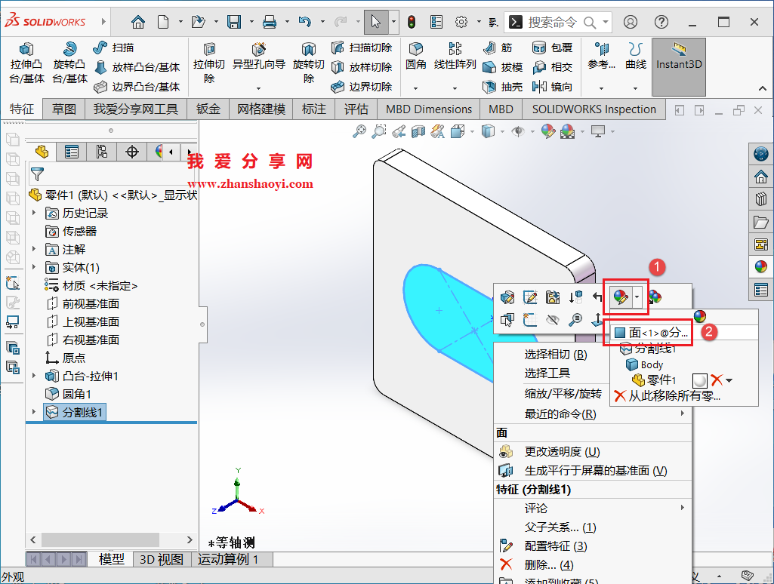This screenshot has width=774, height=584.
Task: Click the colorful appearance sphere swatch
Action: coord(699,315)
